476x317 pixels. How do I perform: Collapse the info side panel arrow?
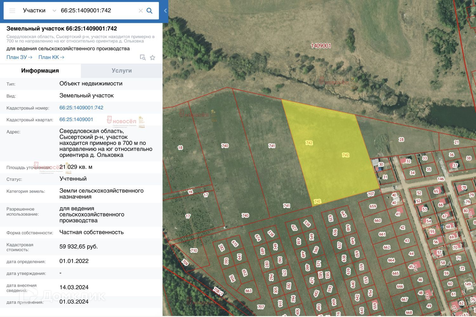tap(165, 11)
